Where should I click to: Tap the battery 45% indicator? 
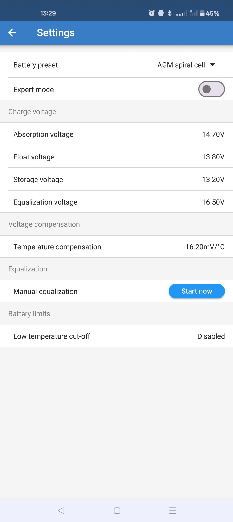pos(210,13)
